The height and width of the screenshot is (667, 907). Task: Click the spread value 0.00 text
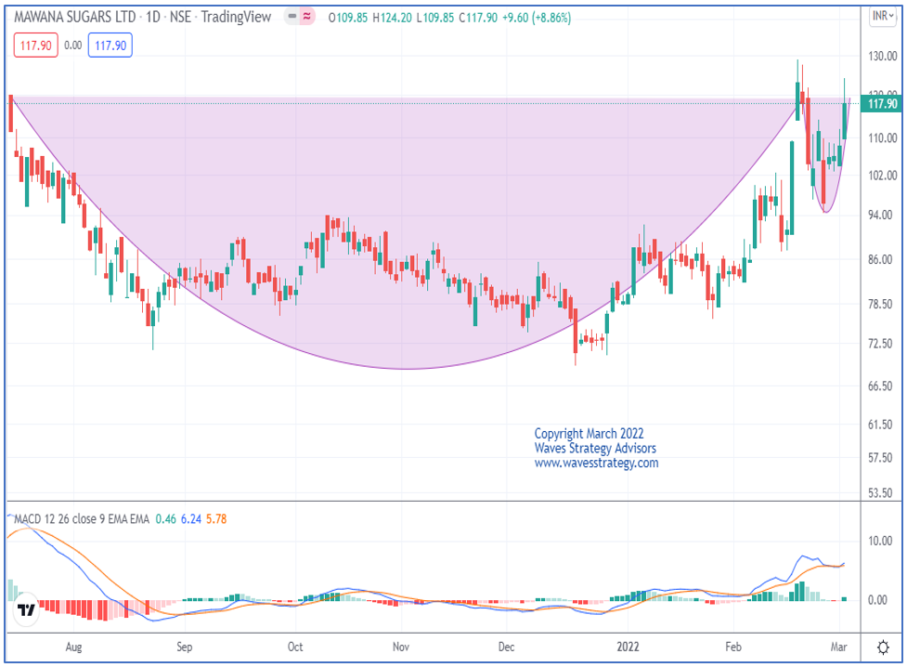pyautogui.click(x=73, y=46)
